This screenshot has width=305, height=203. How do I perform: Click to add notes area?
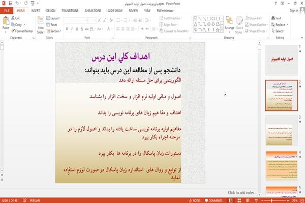[x=241, y=192]
